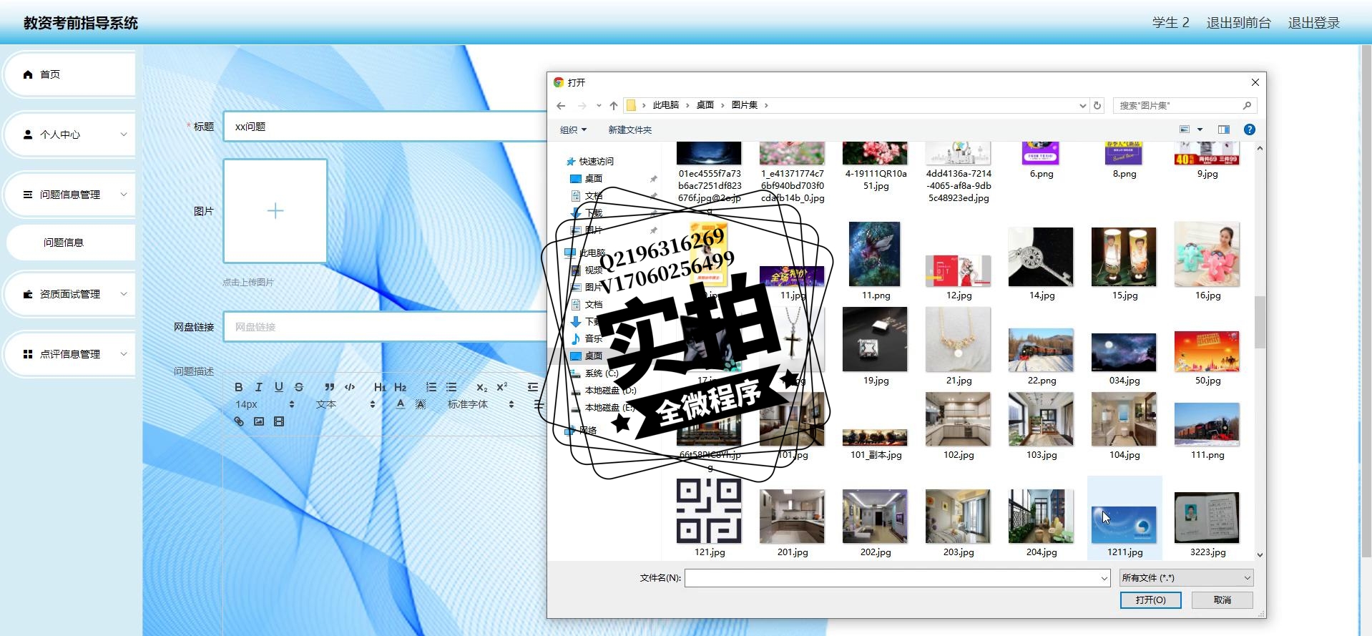Apply Heading 2 (H2) style
The width and height of the screenshot is (1372, 636).
tap(401, 387)
